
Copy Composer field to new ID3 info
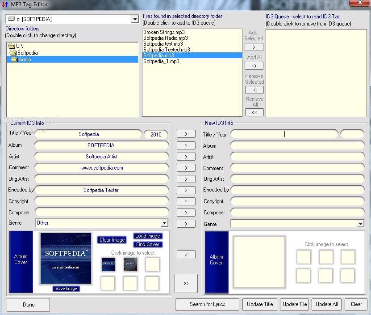pyautogui.click(x=186, y=213)
